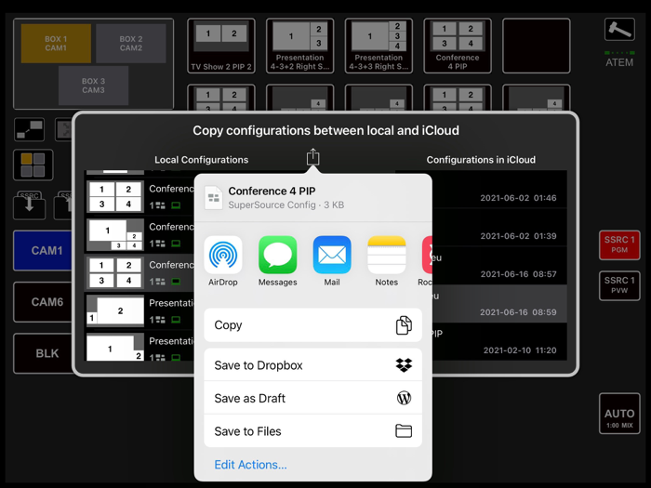651x488 pixels.
Task: Click Local Configurations heading
Action: pyautogui.click(x=202, y=160)
